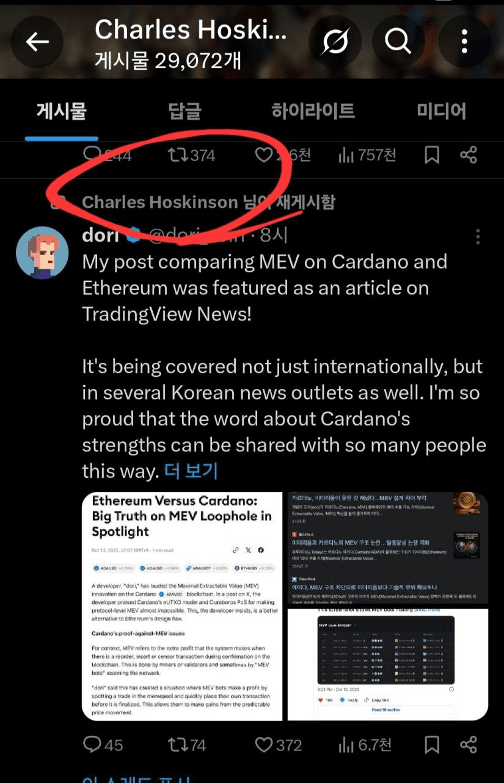Share the dori post
504x783 pixels.
pyautogui.click(x=469, y=744)
